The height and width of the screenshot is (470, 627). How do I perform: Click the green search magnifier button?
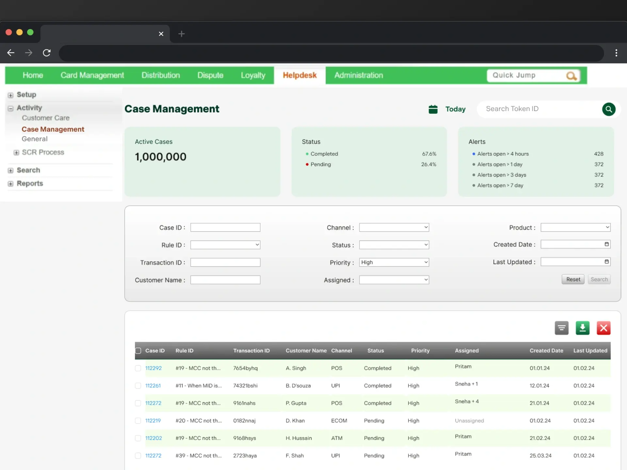[609, 109]
